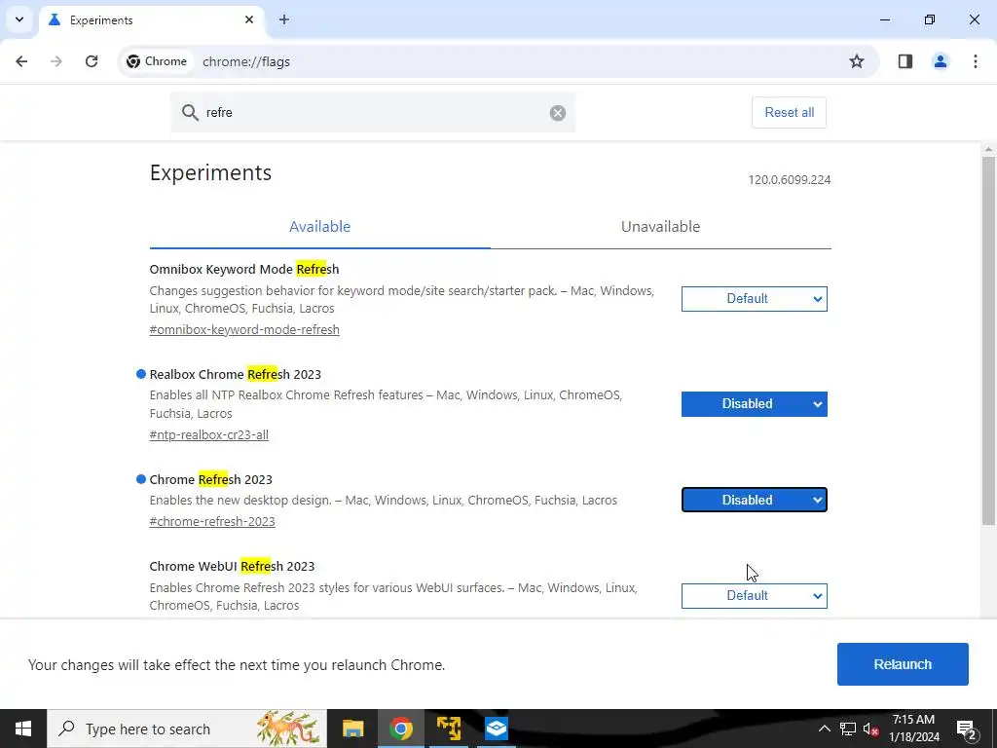Click the blue dot beside Chrome Refresh 2023
The width and height of the screenshot is (997, 748).
[141, 479]
